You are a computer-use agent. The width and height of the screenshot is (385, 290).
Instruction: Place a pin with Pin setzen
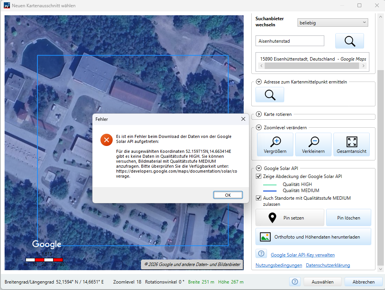[290, 218]
